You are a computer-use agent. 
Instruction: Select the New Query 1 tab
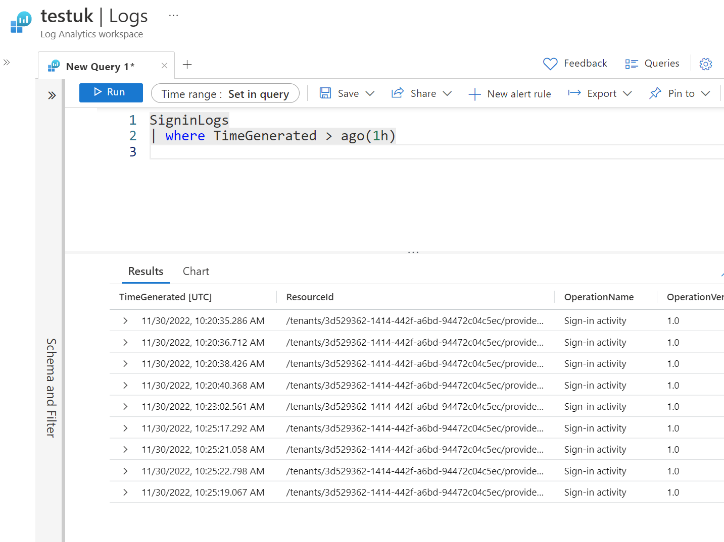tap(107, 66)
